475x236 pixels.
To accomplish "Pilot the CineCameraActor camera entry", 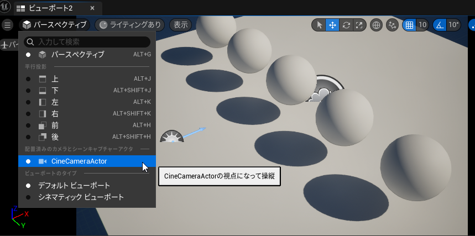I will pyautogui.click(x=87, y=161).
